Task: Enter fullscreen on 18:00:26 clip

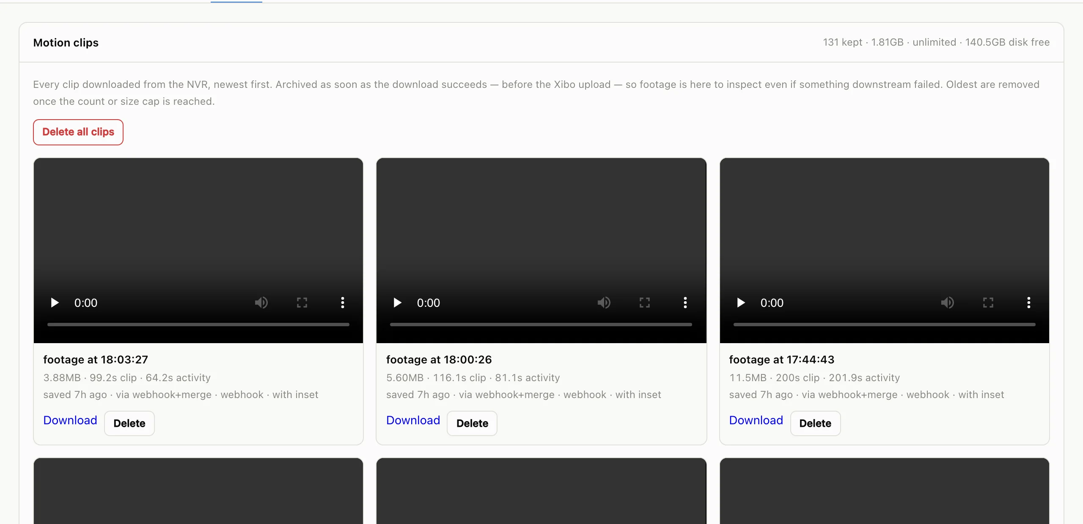Action: (x=645, y=303)
